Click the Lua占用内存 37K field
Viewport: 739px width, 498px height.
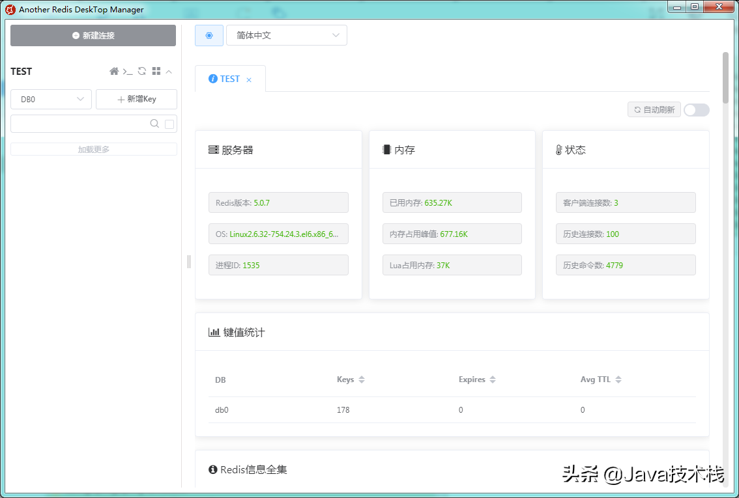[452, 265]
